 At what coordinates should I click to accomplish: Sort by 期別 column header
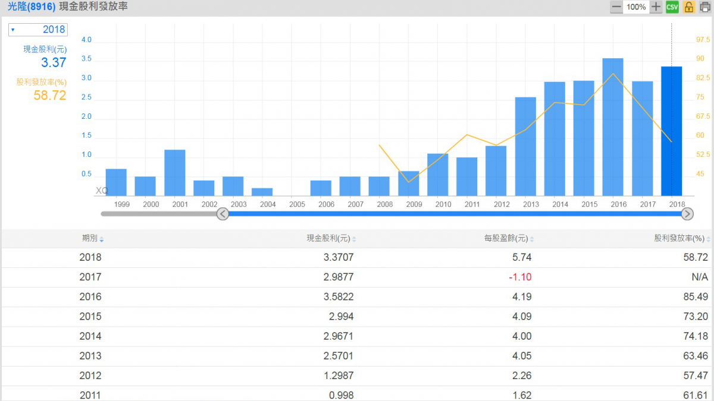pyautogui.click(x=93, y=239)
